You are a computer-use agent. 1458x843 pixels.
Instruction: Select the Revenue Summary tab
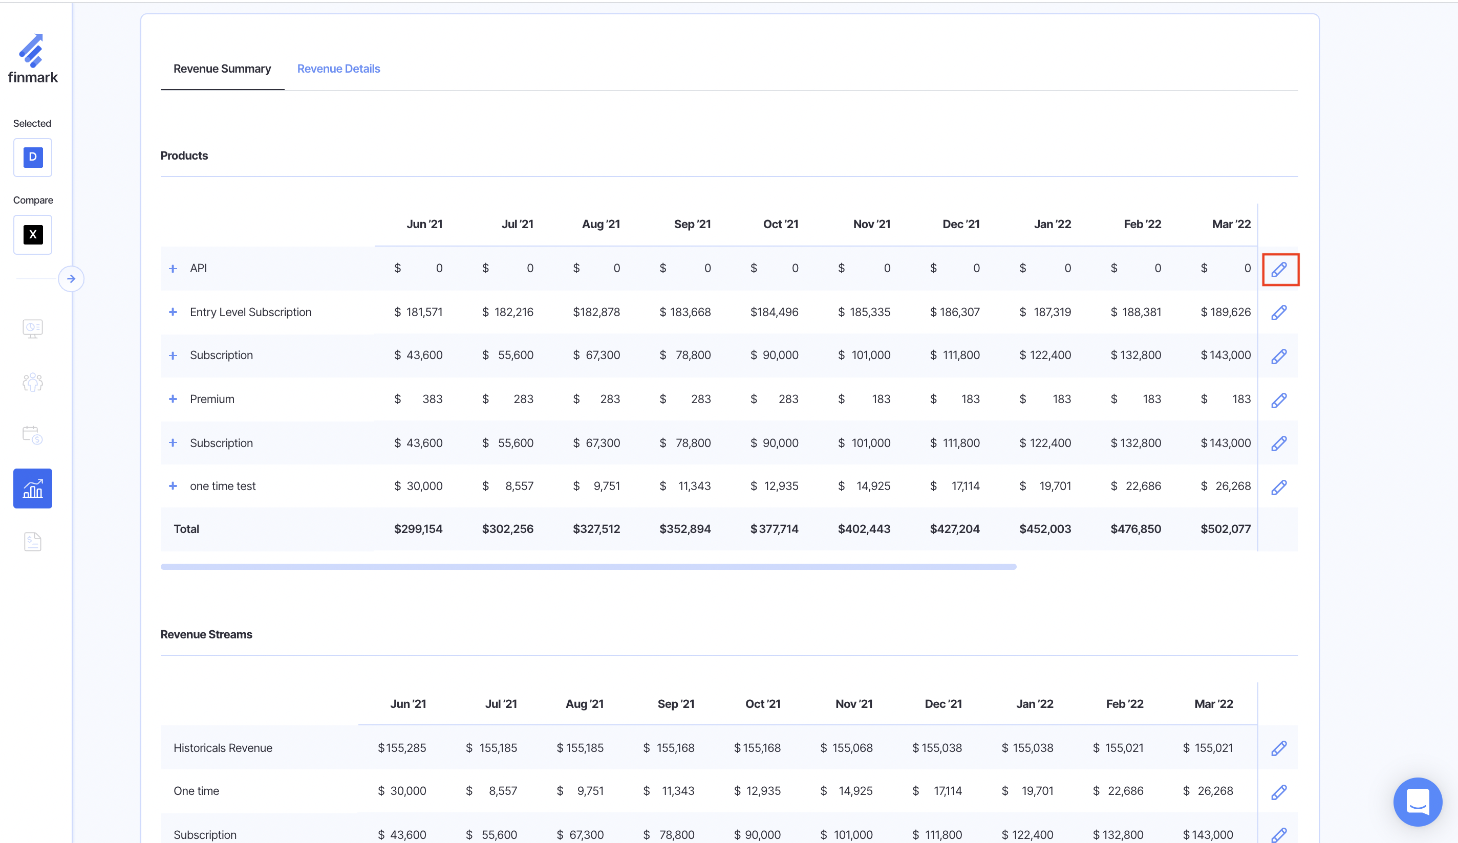click(x=222, y=69)
